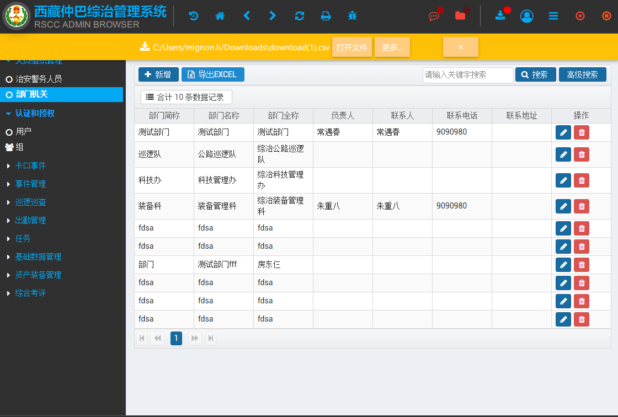Go to next page in pagination
Screen dimensions: 618x417
195,338
